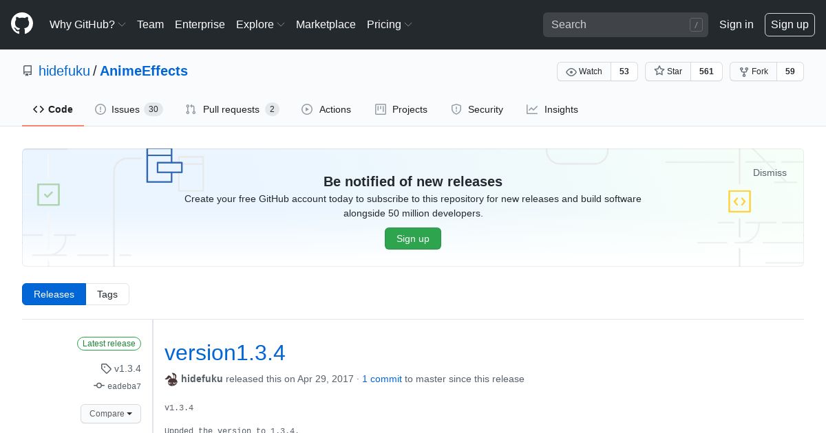The image size is (826, 433).
Task: Open hidefuku author profile link
Action: pos(202,379)
